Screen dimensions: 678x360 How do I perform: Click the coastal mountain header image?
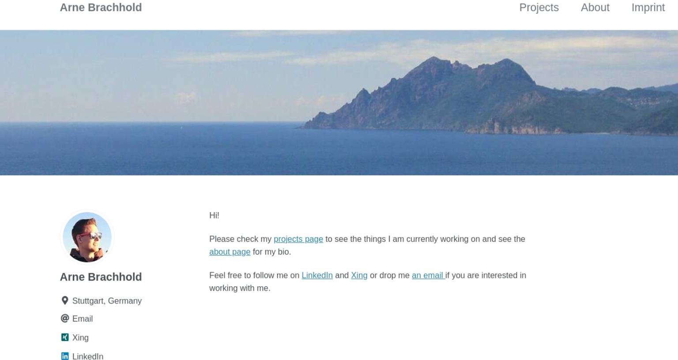339,102
